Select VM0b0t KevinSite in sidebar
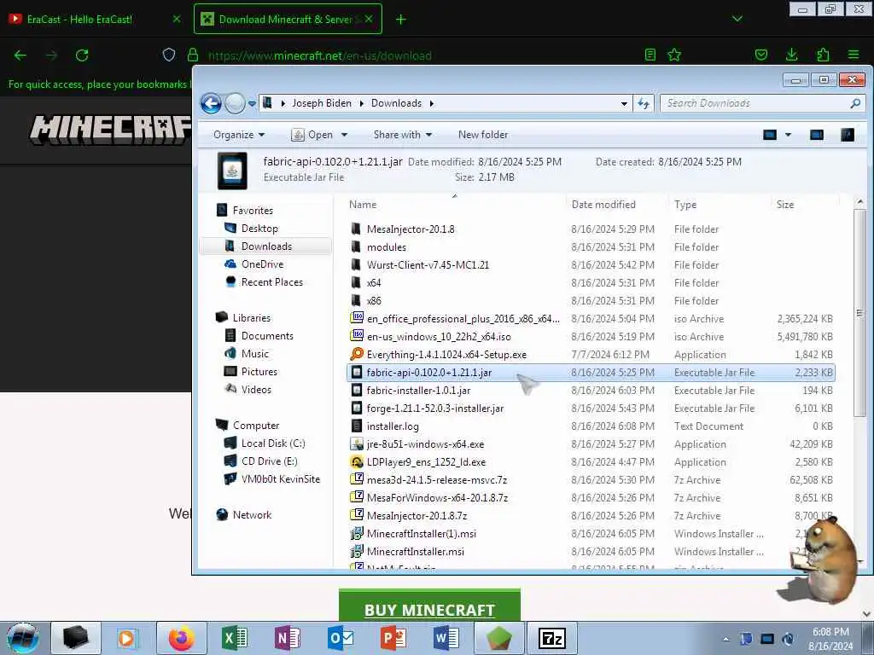The width and height of the screenshot is (874, 655). click(x=280, y=479)
